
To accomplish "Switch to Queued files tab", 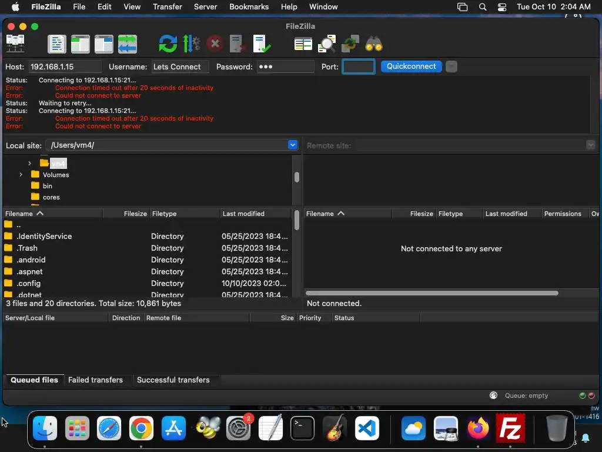I will (34, 380).
